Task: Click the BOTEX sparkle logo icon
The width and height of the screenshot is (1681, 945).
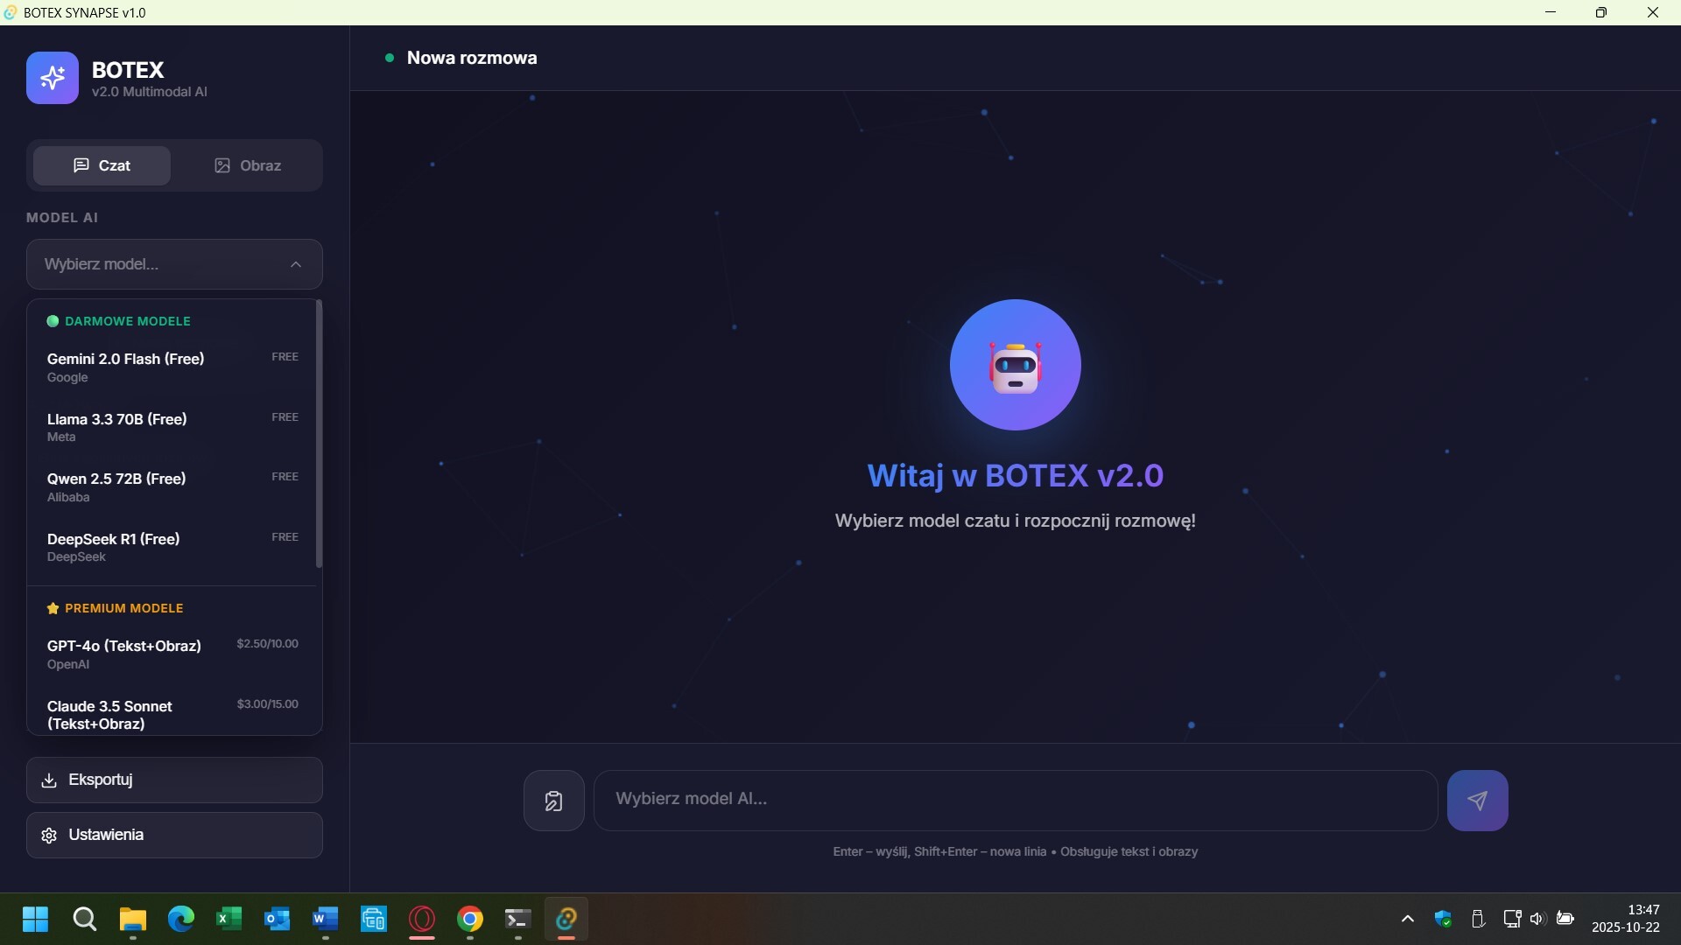Action: [53, 78]
